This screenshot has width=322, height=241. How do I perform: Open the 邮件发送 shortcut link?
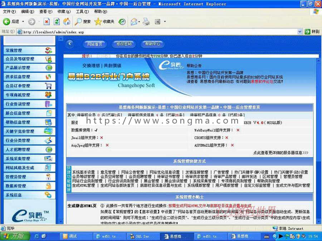coord(249,176)
